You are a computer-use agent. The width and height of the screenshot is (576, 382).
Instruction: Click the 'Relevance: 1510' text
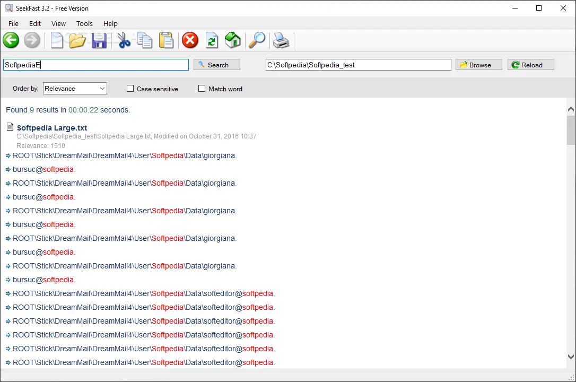click(x=41, y=146)
